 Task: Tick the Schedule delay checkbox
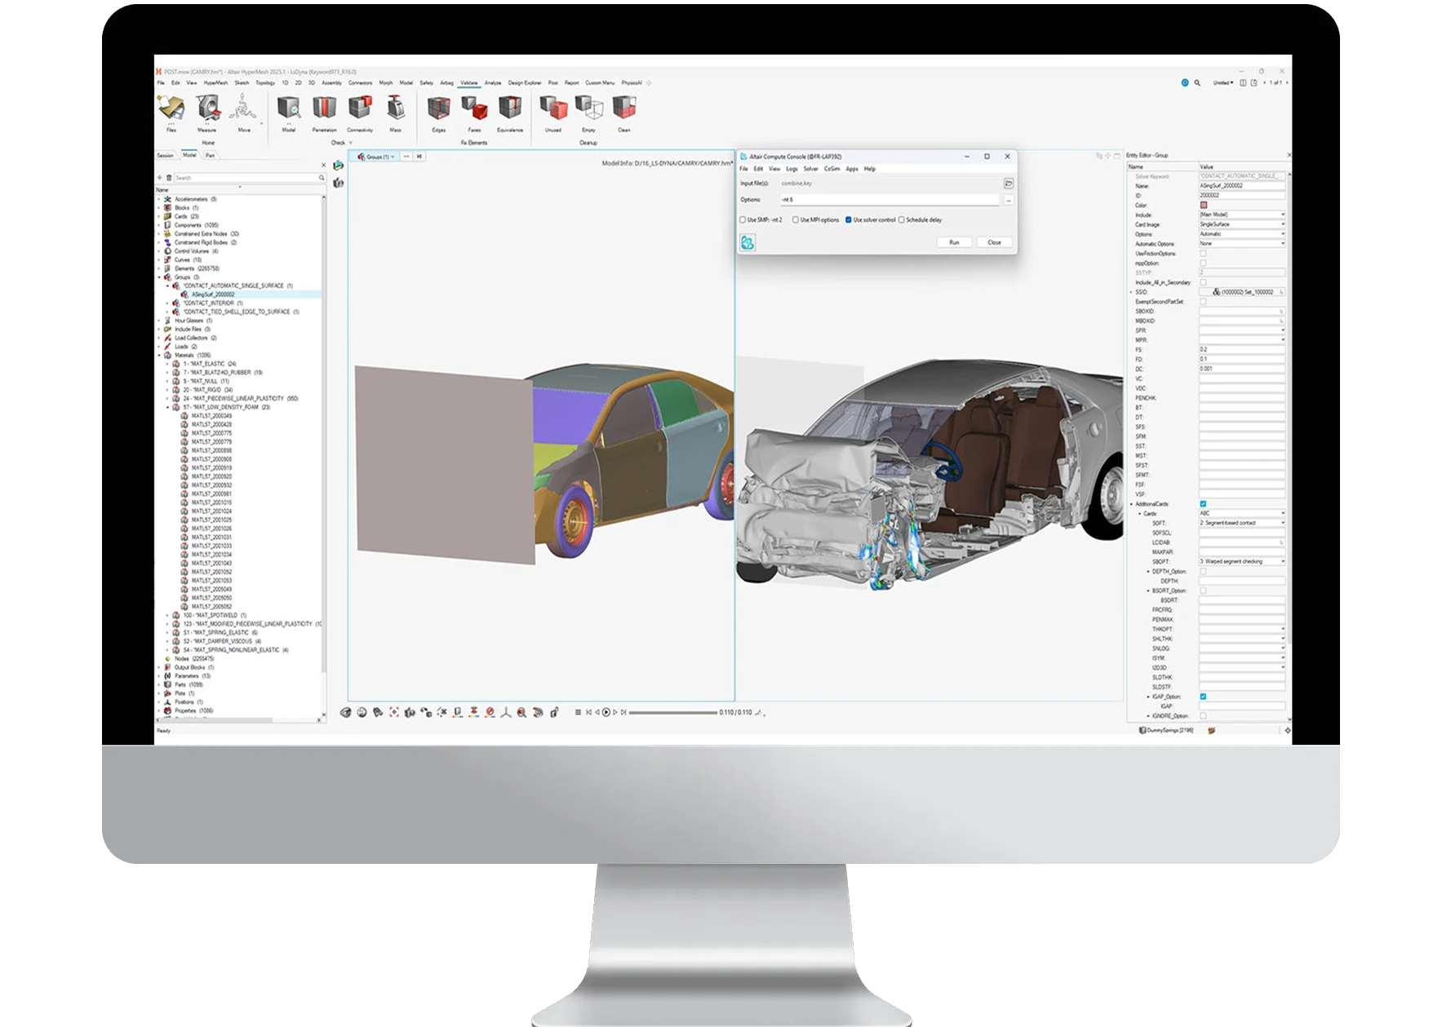tap(902, 220)
